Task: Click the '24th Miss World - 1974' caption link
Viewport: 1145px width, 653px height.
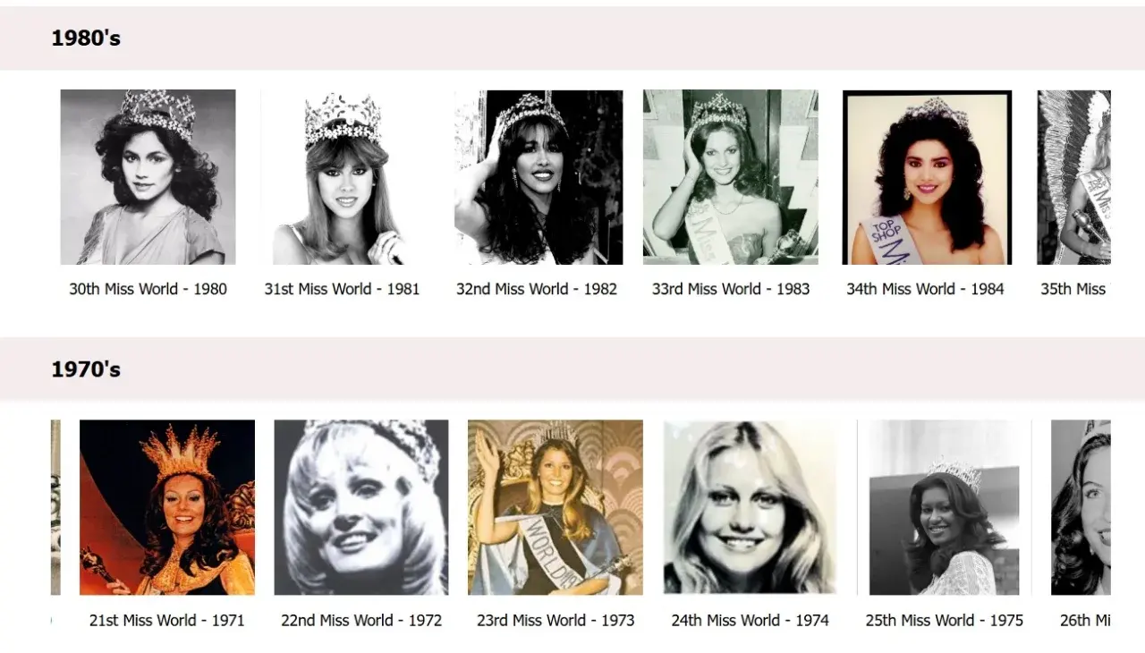Action: pos(751,620)
